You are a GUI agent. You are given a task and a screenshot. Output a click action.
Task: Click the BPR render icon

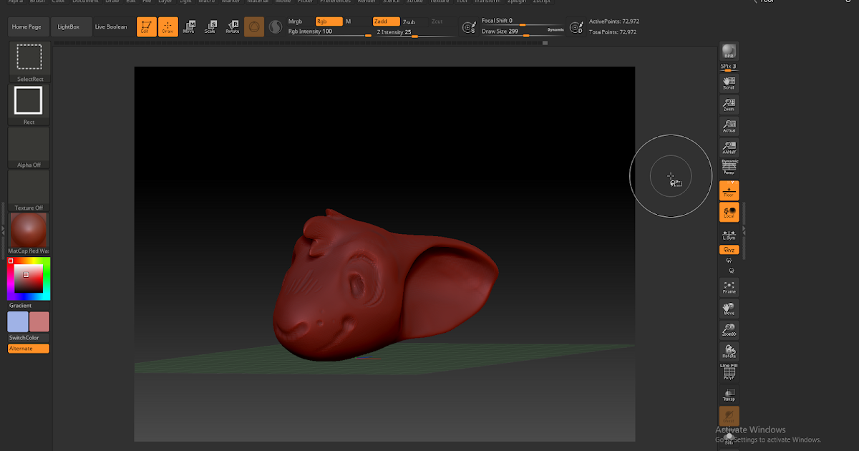tap(729, 52)
